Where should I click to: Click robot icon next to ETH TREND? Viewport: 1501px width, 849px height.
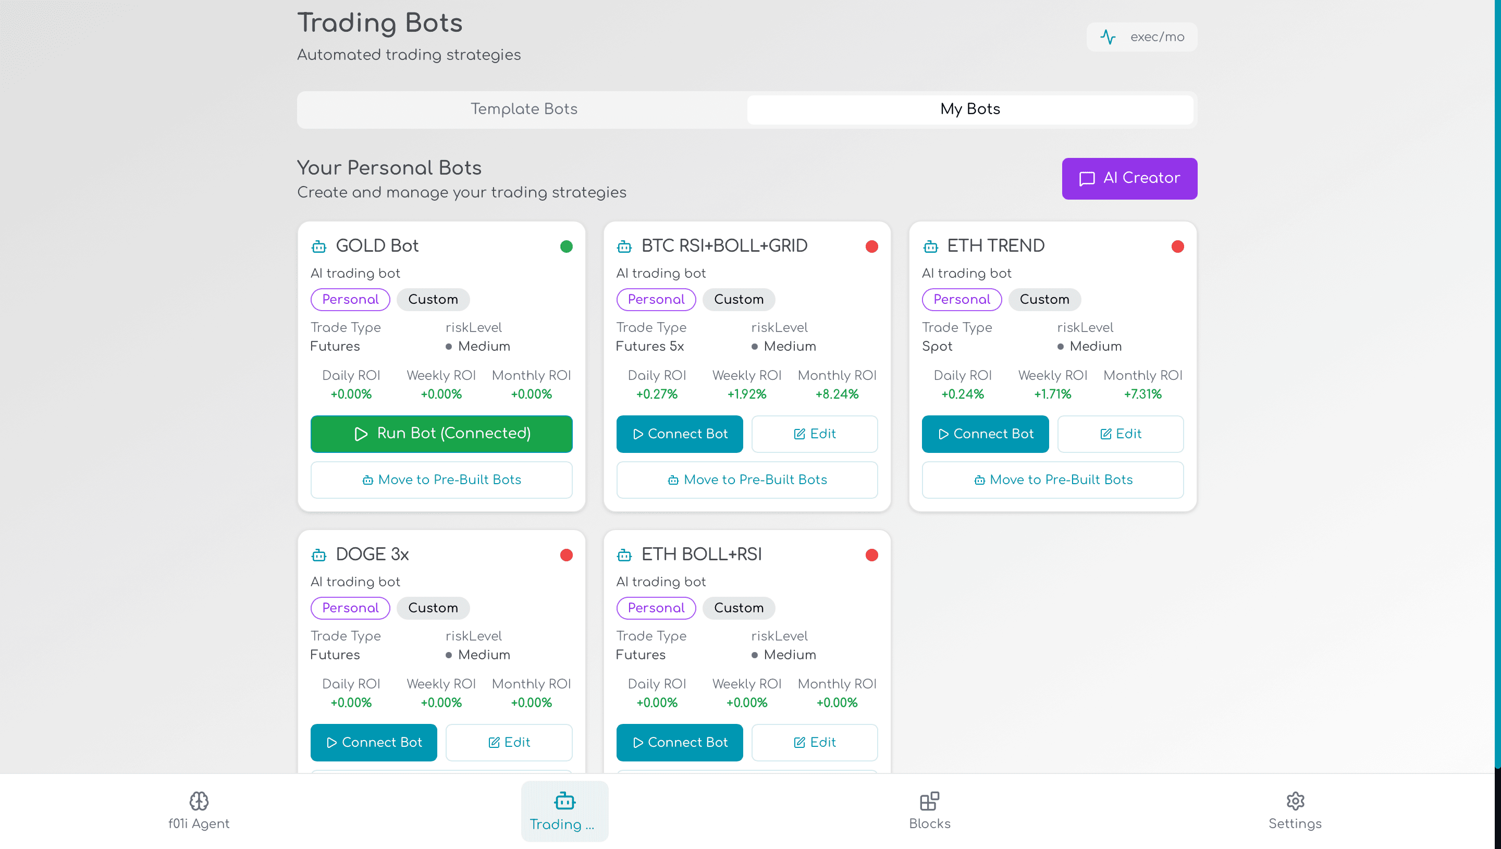[930, 247]
